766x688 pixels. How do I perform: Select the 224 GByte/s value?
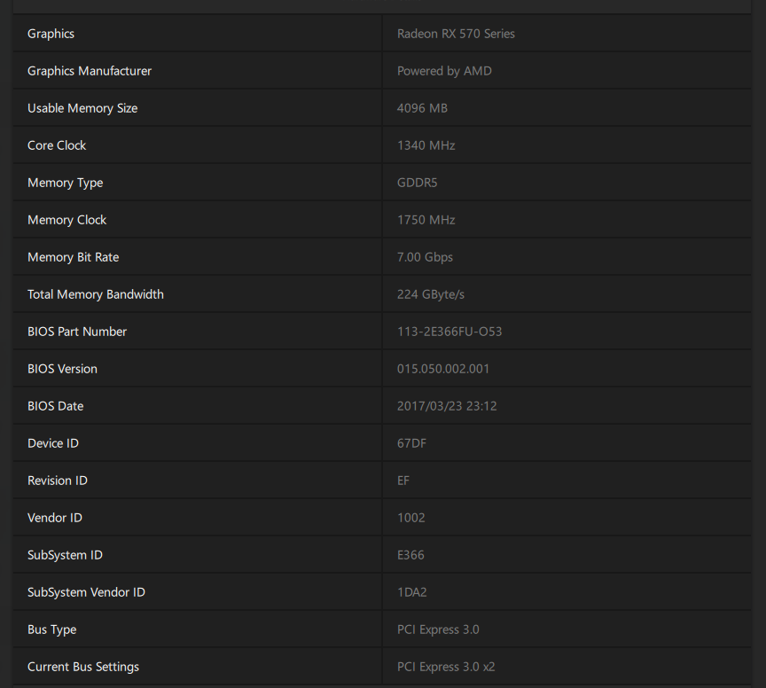pos(430,294)
